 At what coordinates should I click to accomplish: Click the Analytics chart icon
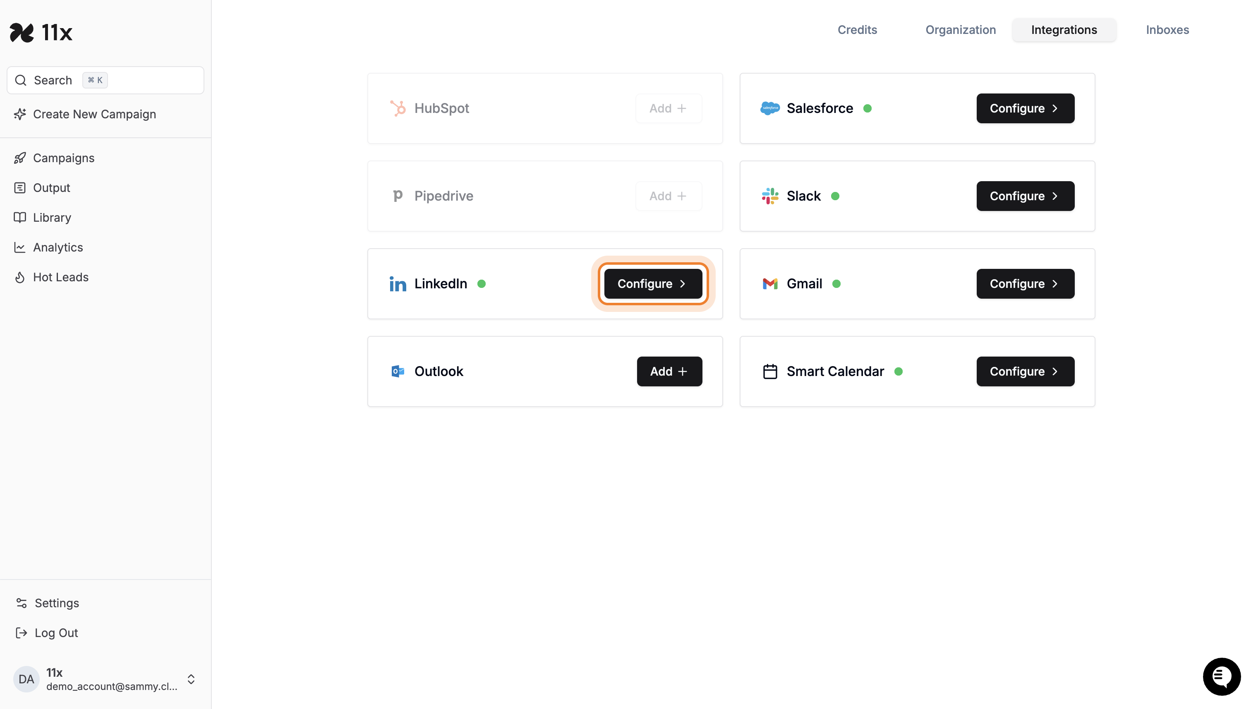20,247
